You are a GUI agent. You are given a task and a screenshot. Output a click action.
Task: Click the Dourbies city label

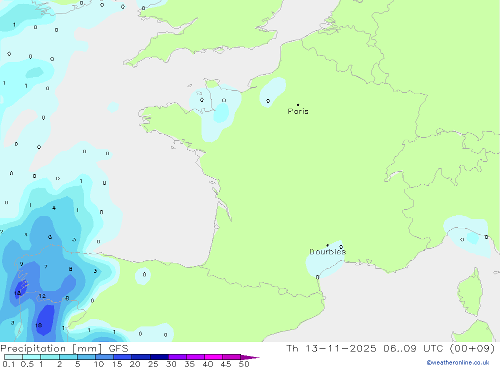[x=327, y=252]
